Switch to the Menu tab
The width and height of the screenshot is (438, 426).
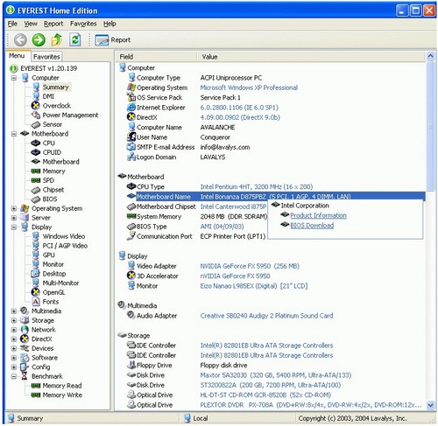17,55
